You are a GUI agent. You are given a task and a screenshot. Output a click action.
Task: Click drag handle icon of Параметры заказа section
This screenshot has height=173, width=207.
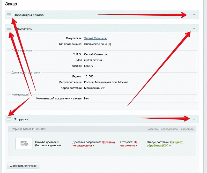pos(9,15)
